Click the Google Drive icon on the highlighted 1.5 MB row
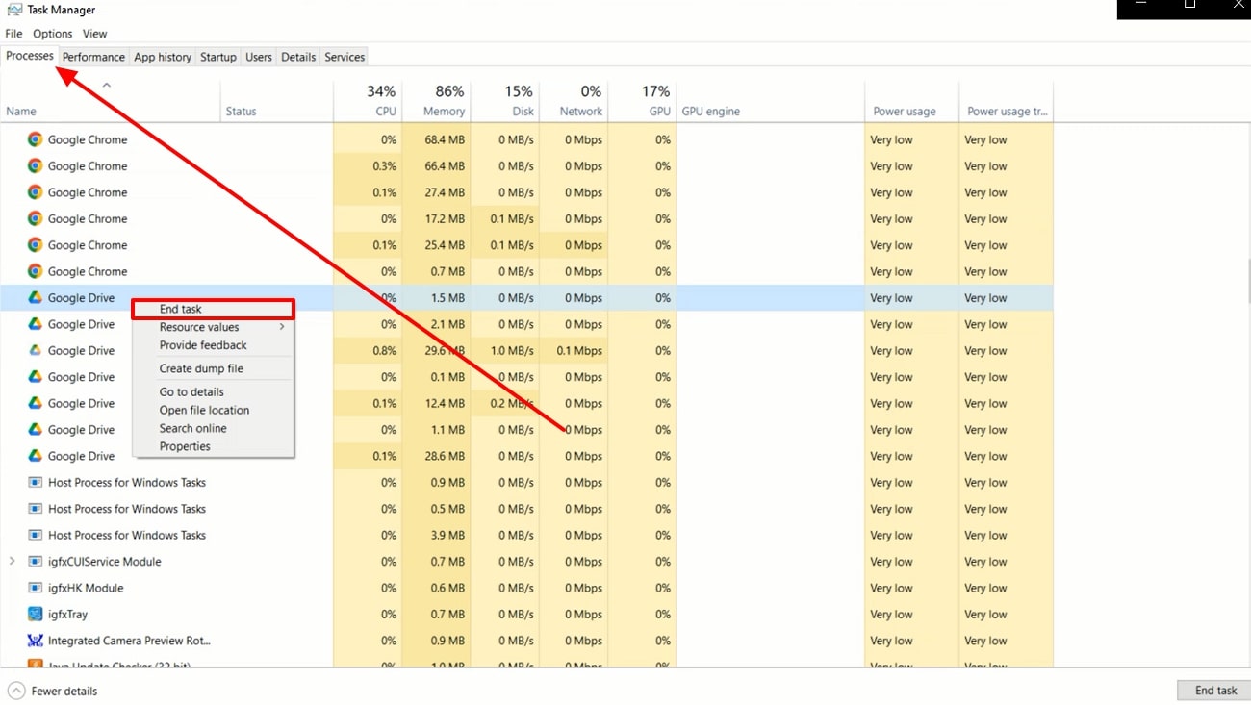Image resolution: width=1251 pixels, height=705 pixels. coord(35,298)
